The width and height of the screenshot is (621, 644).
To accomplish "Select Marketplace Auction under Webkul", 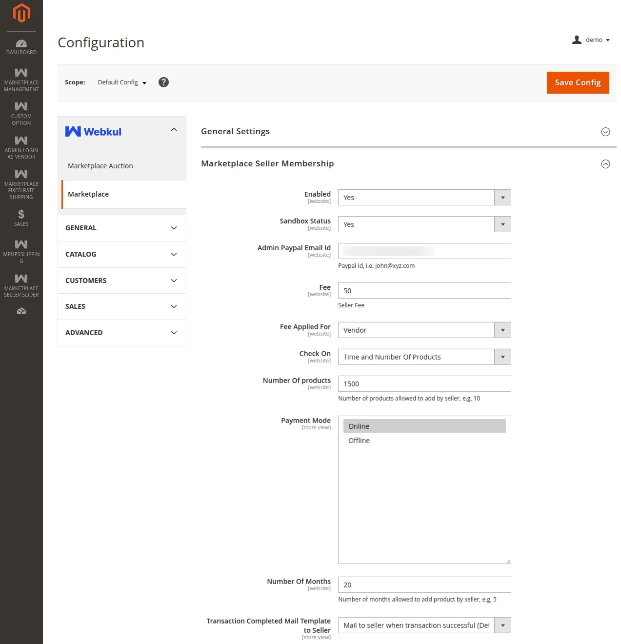I will pyautogui.click(x=100, y=165).
